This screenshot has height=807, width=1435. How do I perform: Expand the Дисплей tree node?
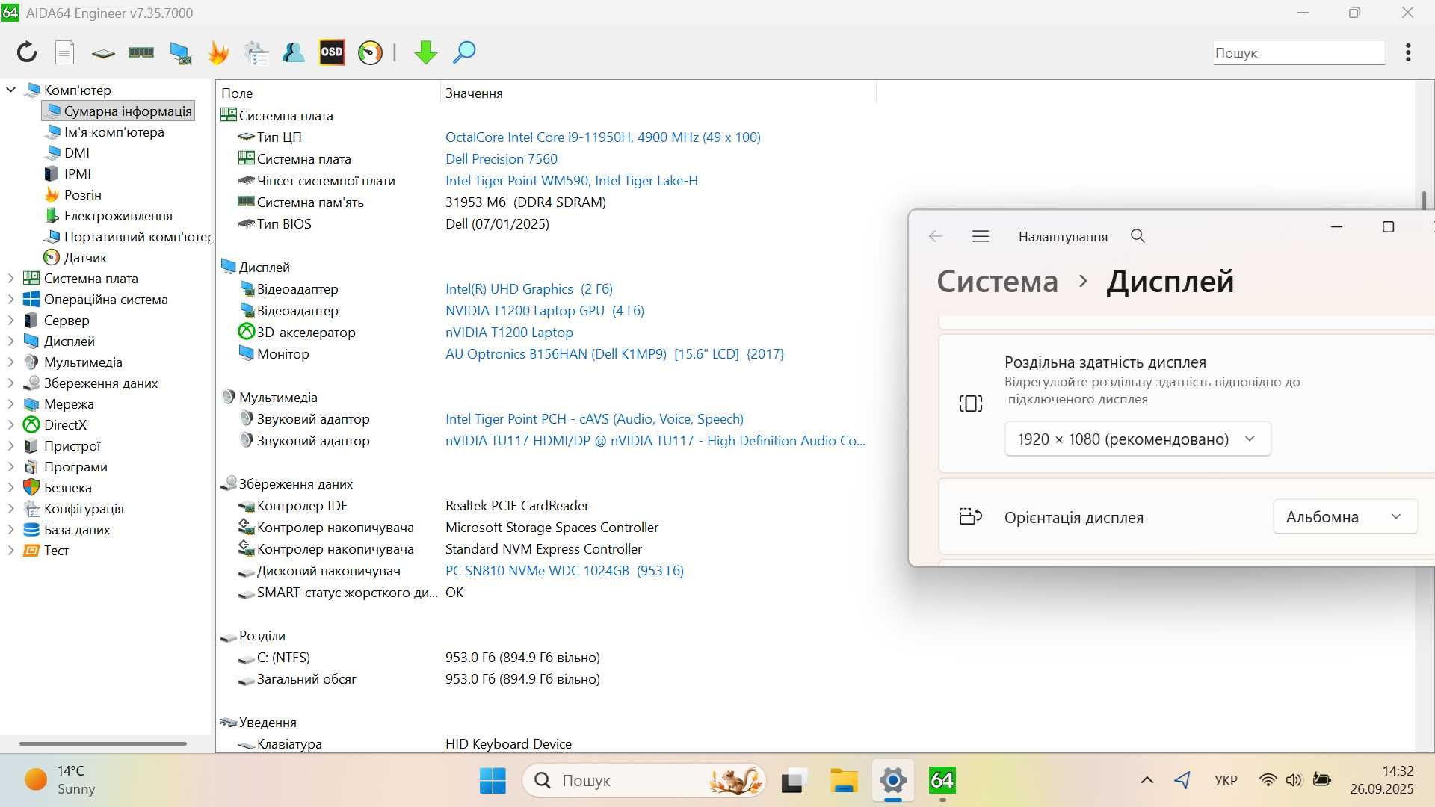click(10, 341)
